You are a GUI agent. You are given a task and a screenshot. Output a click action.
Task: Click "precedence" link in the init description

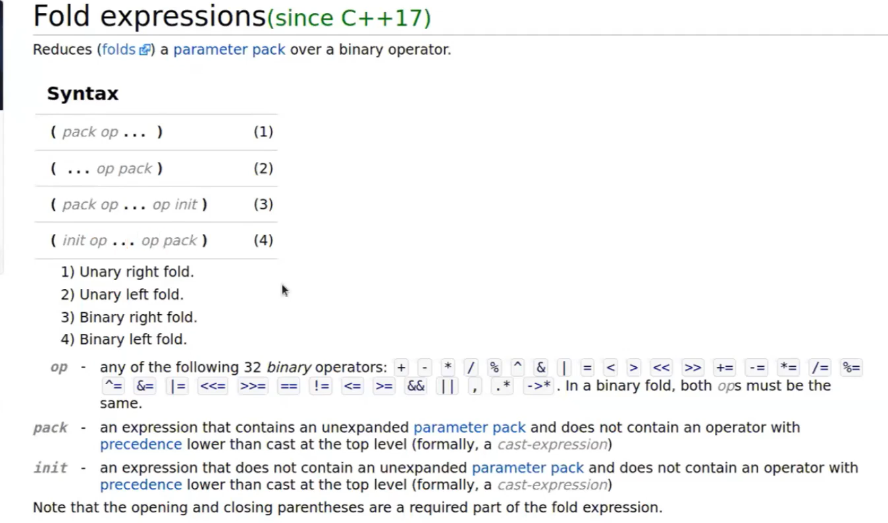(141, 485)
